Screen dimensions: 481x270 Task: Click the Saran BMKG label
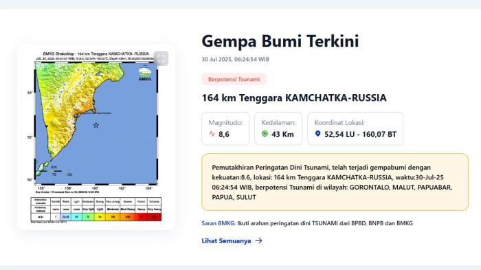pos(219,223)
